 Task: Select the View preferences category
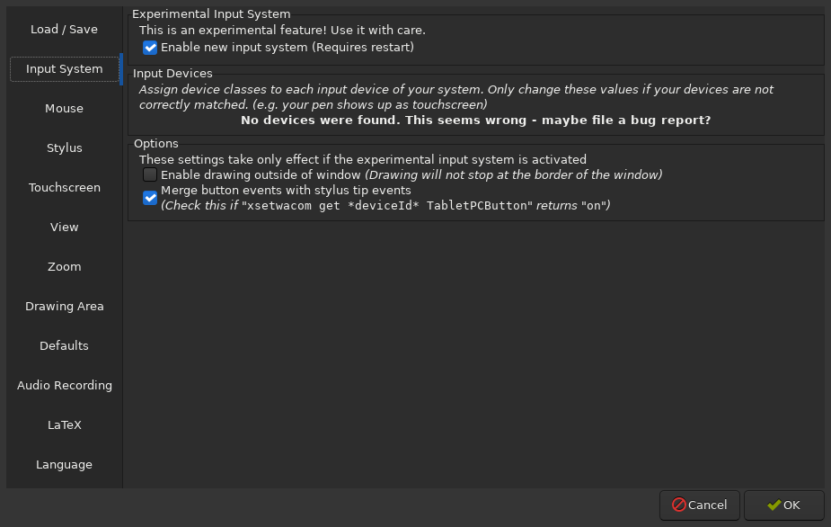click(x=64, y=227)
